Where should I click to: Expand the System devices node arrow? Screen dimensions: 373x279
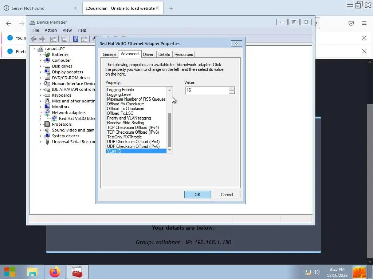pyautogui.click(x=40, y=136)
